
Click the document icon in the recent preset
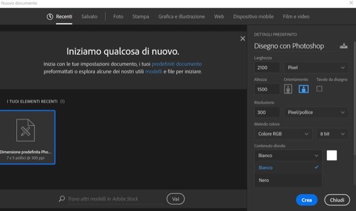tap(26, 130)
